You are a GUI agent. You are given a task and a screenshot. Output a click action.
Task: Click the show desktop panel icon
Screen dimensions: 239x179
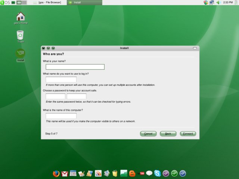click(x=13, y=3)
